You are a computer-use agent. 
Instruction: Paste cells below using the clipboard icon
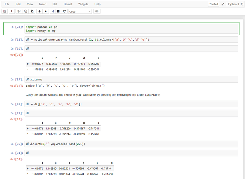click(32, 11)
